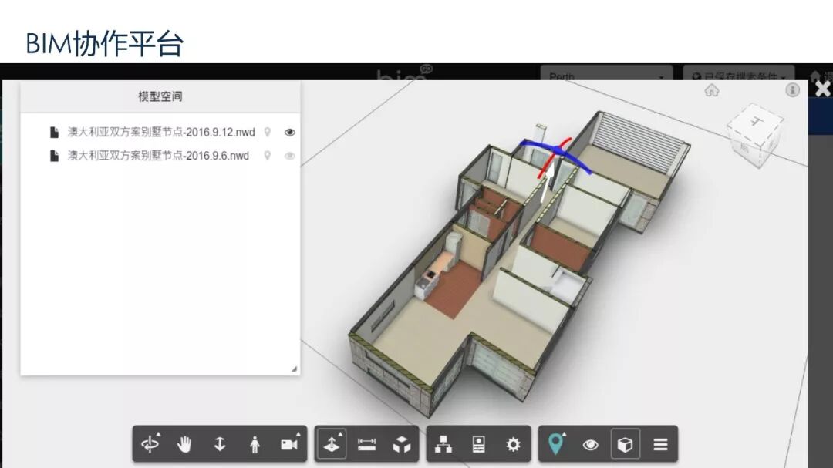Click pin icon for 2016.9.6.nwd file
This screenshot has width=833, height=468.
point(267,156)
